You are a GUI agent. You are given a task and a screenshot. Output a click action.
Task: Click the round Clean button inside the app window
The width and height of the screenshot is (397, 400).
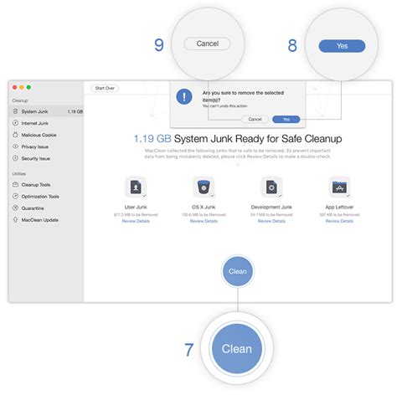pyautogui.click(x=238, y=271)
